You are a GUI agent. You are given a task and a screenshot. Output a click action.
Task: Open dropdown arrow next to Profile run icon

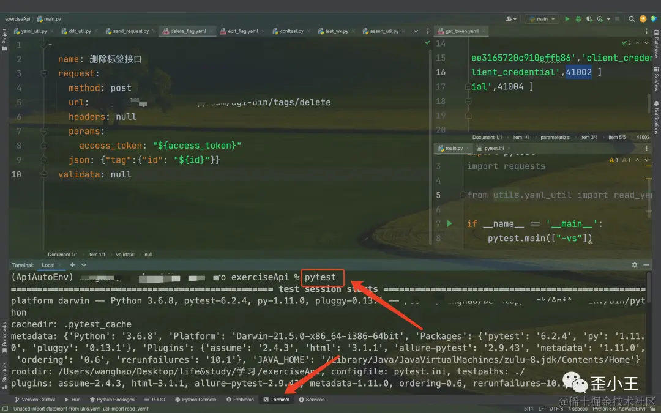point(608,19)
